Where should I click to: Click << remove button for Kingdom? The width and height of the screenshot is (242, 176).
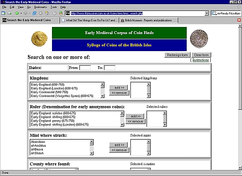tap(119, 93)
